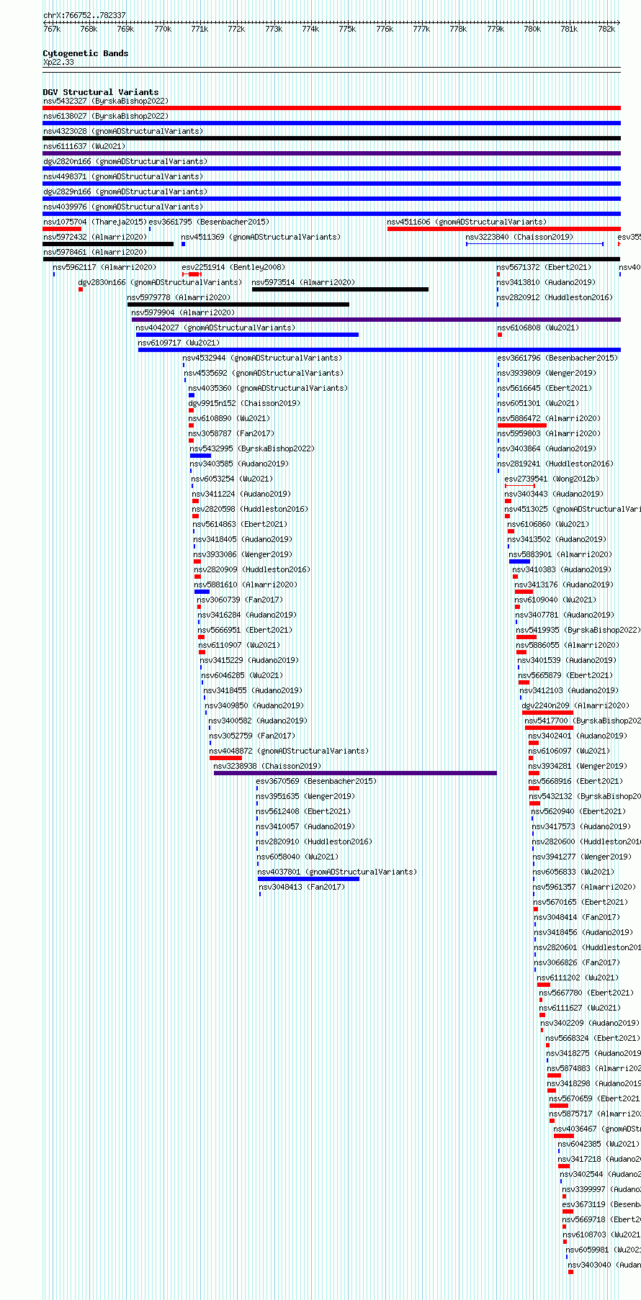The width and height of the screenshot is (641, 1300).
Task: Open dgv2820n166 gnomADStructuralVariants entry
Action: 125,161
